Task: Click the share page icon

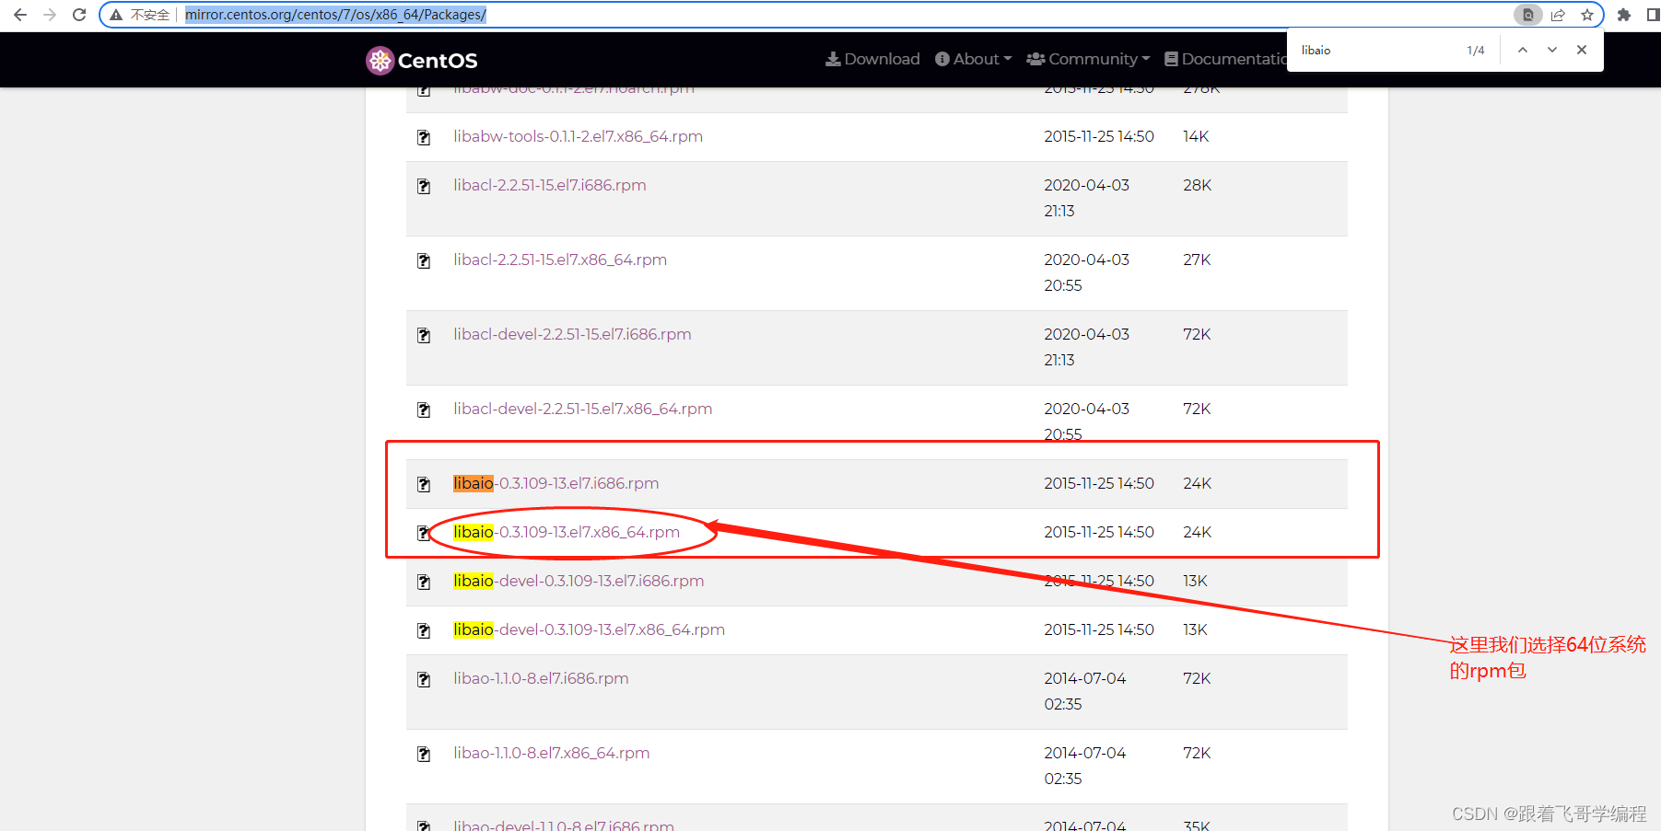Action: [1558, 15]
